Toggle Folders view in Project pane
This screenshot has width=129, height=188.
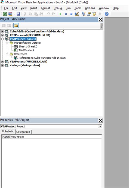(16, 26)
